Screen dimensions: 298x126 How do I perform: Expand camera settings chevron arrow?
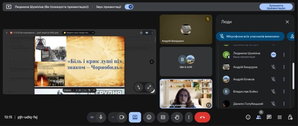click(113, 117)
